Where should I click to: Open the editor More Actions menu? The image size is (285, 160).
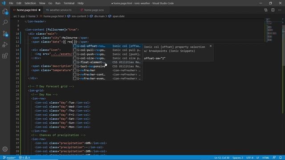tap(280, 10)
